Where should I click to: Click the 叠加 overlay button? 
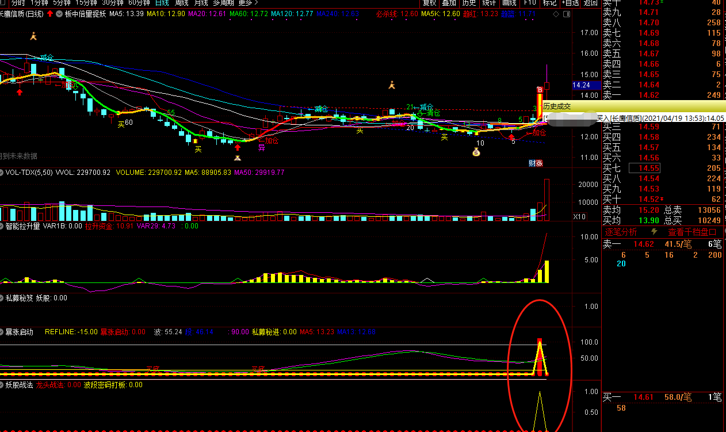coord(449,3)
